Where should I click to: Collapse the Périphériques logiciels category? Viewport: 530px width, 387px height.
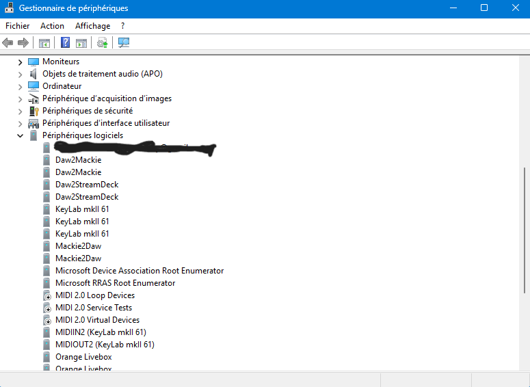pos(20,135)
